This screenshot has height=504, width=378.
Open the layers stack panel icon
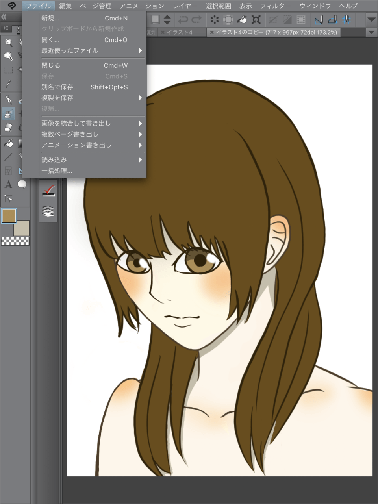pyautogui.click(x=48, y=211)
